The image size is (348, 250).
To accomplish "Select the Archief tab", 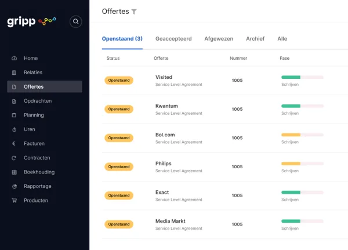I will pos(255,39).
